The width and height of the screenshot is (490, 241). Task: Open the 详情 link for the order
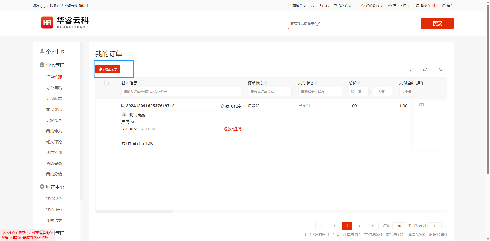tap(423, 105)
